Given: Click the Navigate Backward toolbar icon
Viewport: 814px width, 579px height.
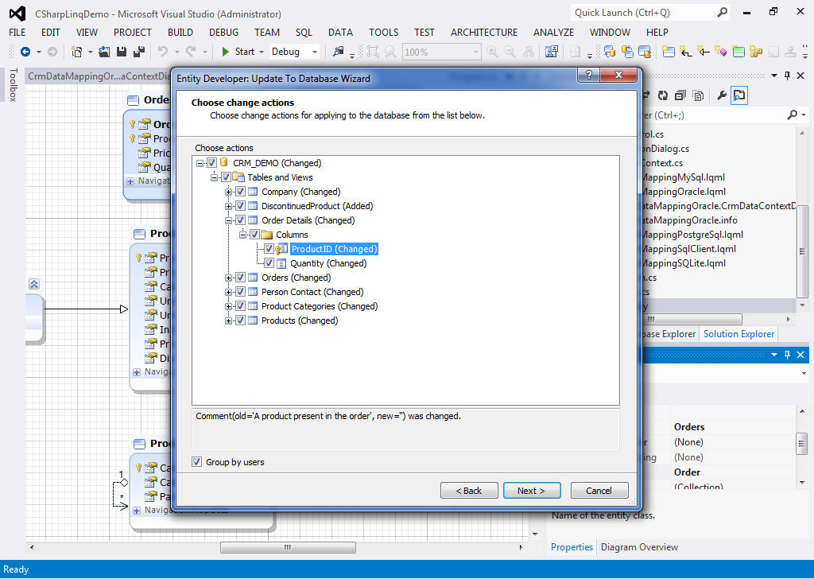Looking at the screenshot, I should tap(25, 52).
